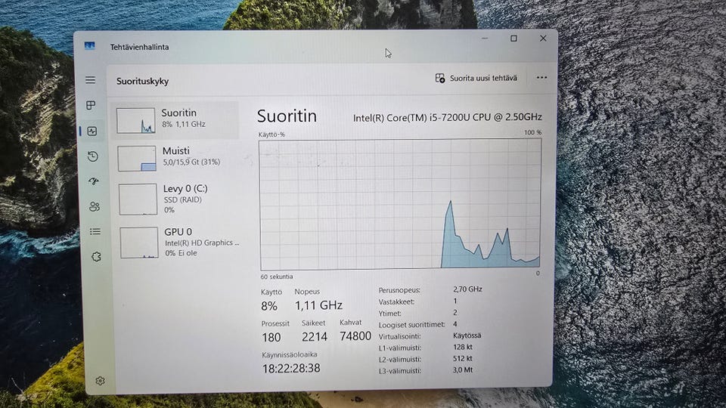Click the Intel(R) Core(TM) i5-7200U CPU name
The width and height of the screenshot is (726, 408).
click(x=447, y=118)
